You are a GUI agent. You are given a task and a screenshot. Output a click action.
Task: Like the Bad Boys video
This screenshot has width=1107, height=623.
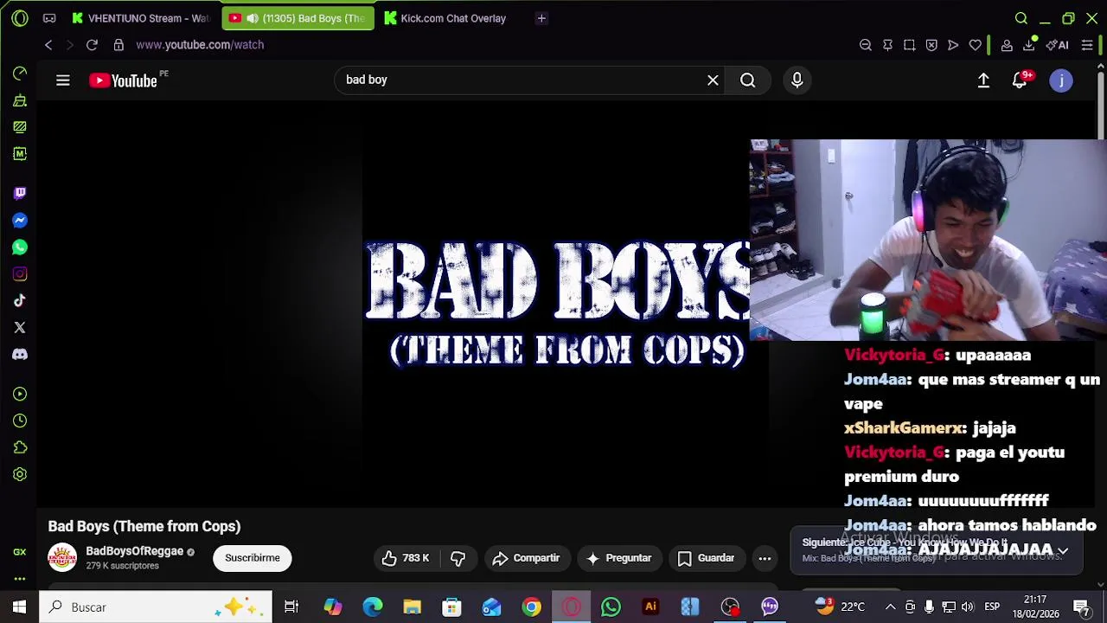[x=406, y=558]
